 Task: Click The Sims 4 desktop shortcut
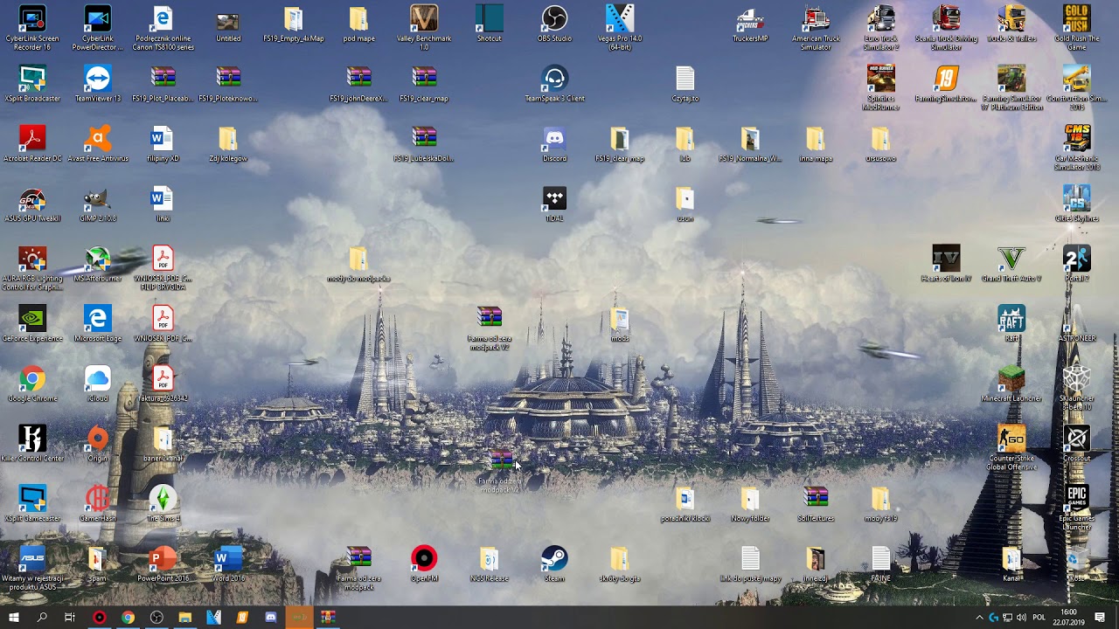(163, 505)
